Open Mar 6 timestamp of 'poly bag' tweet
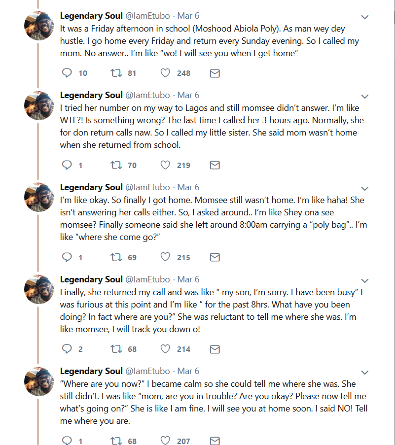This screenshot has width=395, height=445. pyautogui.click(x=188, y=187)
